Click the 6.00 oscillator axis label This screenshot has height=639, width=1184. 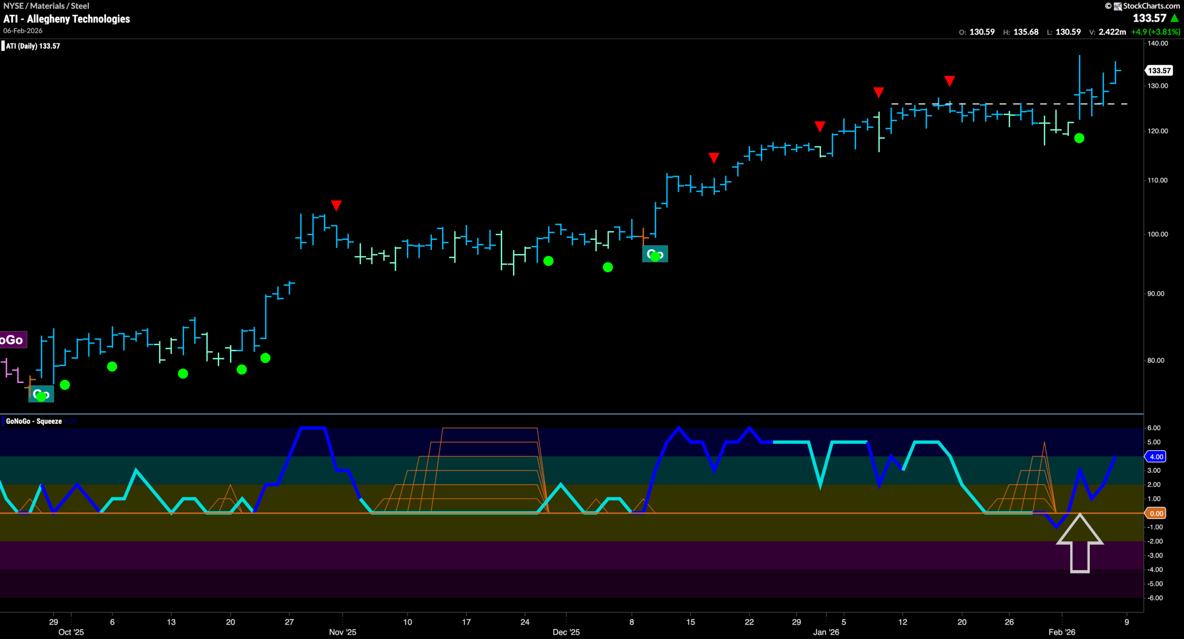1154,428
